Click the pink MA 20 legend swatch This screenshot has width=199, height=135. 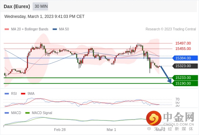pyautogui.click(x=7, y=29)
